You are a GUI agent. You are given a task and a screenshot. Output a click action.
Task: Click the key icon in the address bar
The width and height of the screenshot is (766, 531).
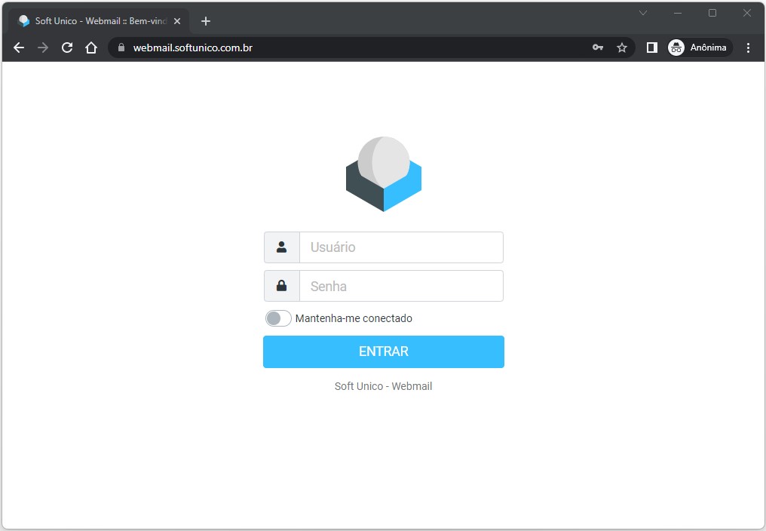598,47
